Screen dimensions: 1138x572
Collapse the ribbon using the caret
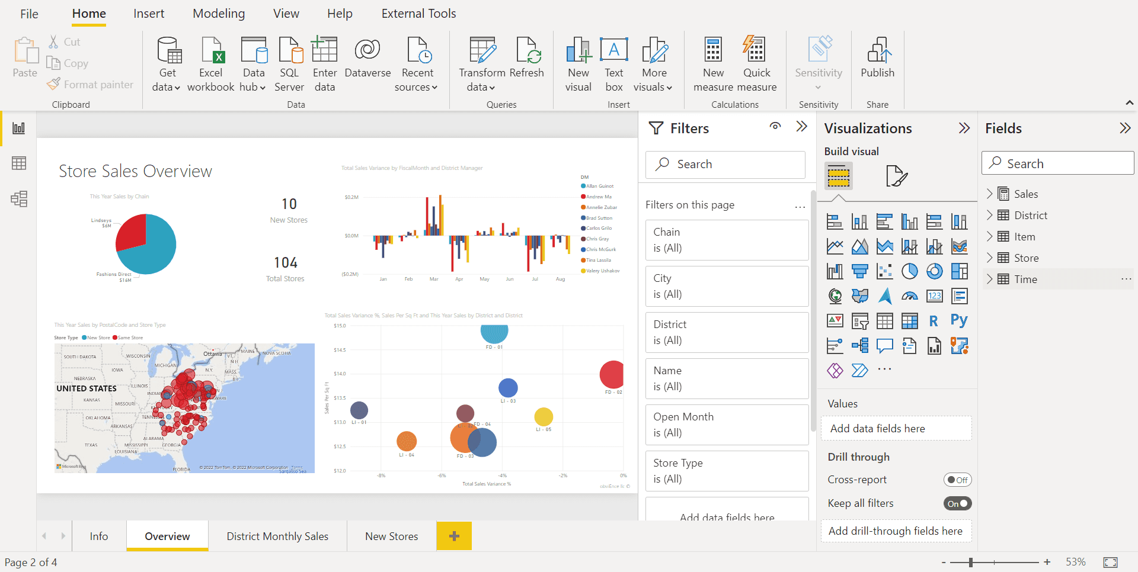coord(1129,103)
